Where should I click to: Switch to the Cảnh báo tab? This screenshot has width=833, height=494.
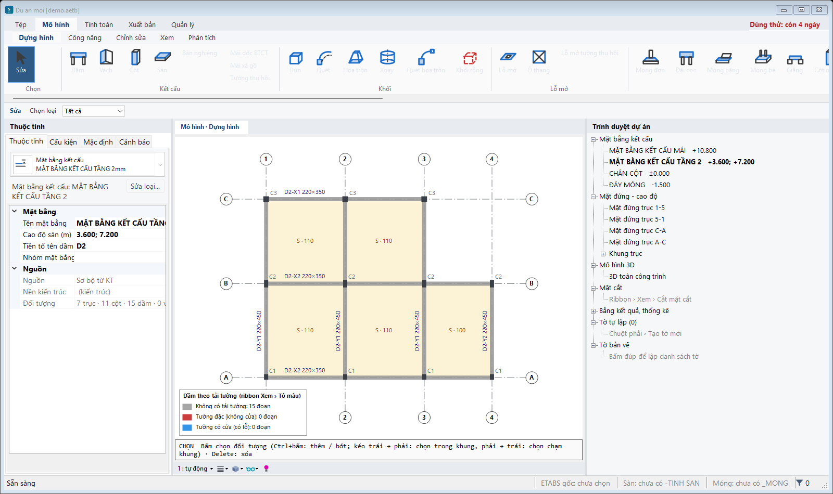point(134,142)
